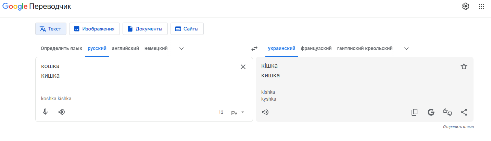Choose французский as target language

(316, 48)
